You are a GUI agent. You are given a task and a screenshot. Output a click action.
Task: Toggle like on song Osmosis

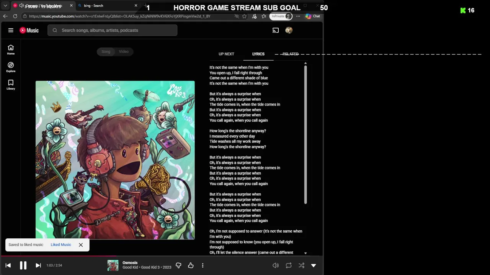[x=191, y=265]
